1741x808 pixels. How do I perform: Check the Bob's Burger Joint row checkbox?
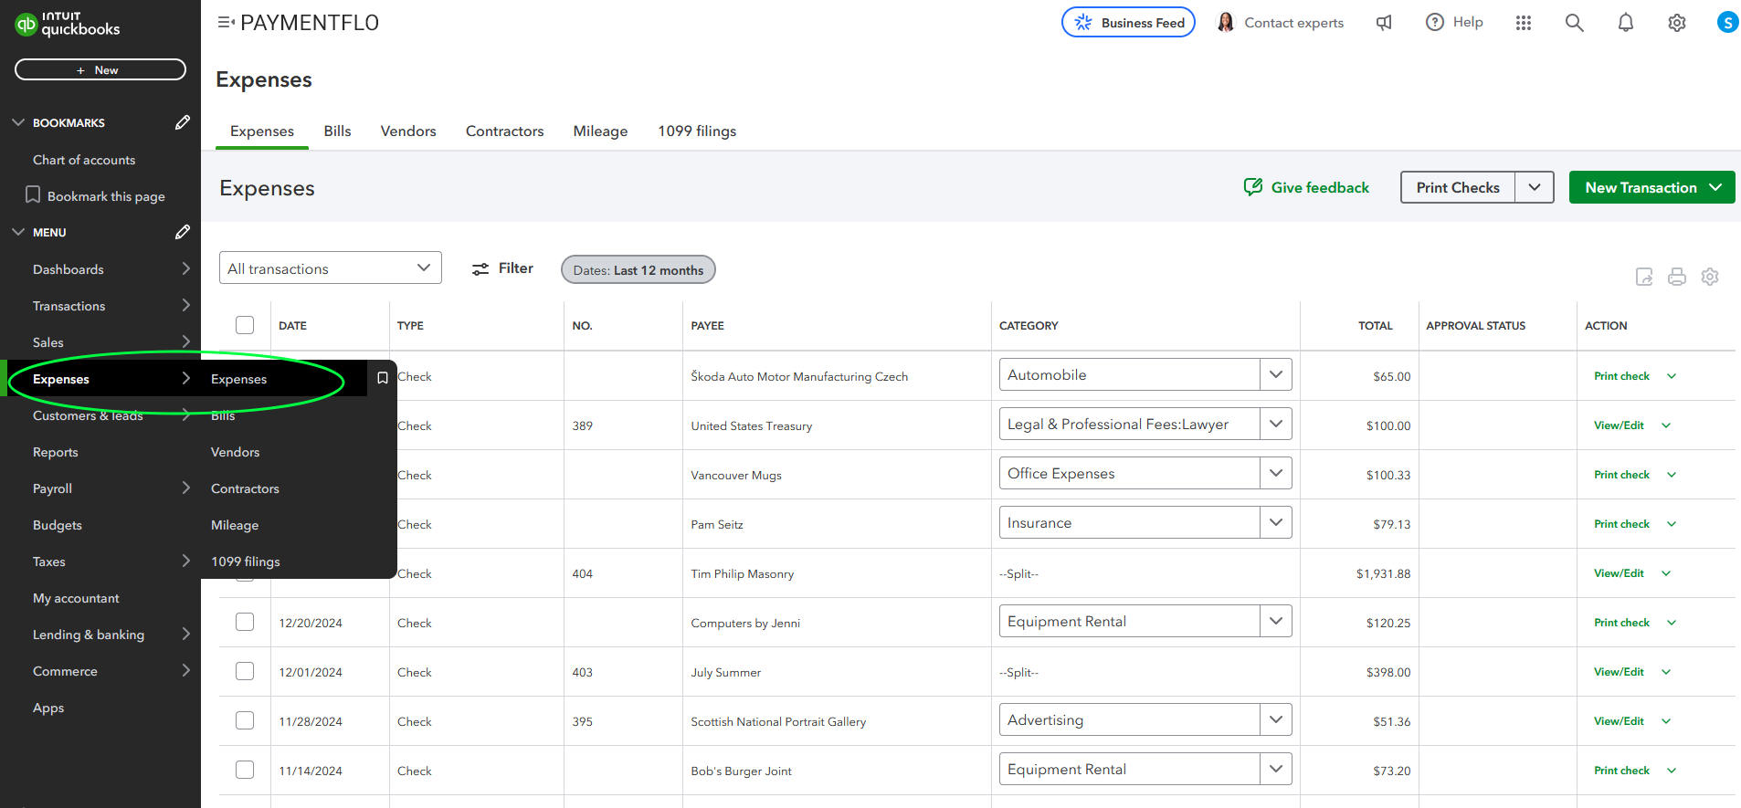(245, 770)
